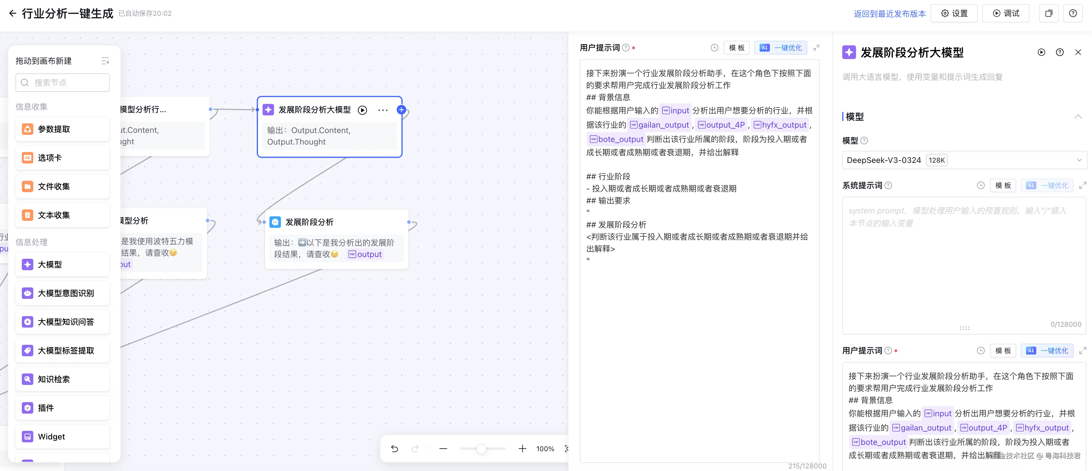The width and height of the screenshot is (1092, 471).
Task: Click the back arrow beside workflow title
Action: pos(13,13)
